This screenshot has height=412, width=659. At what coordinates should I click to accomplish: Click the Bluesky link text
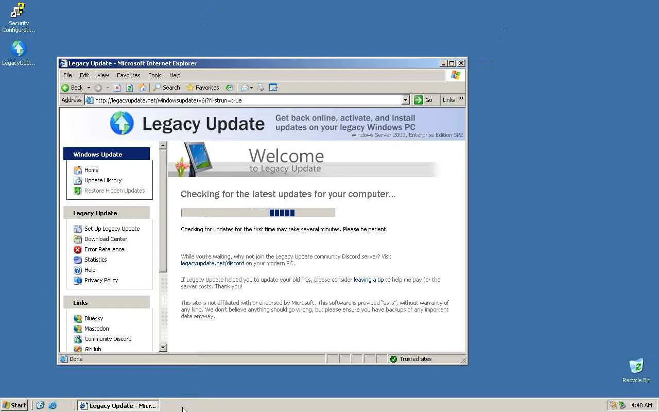(94, 318)
